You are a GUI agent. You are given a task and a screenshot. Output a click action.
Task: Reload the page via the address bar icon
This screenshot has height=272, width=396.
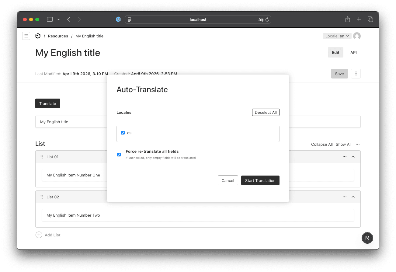[x=267, y=19]
